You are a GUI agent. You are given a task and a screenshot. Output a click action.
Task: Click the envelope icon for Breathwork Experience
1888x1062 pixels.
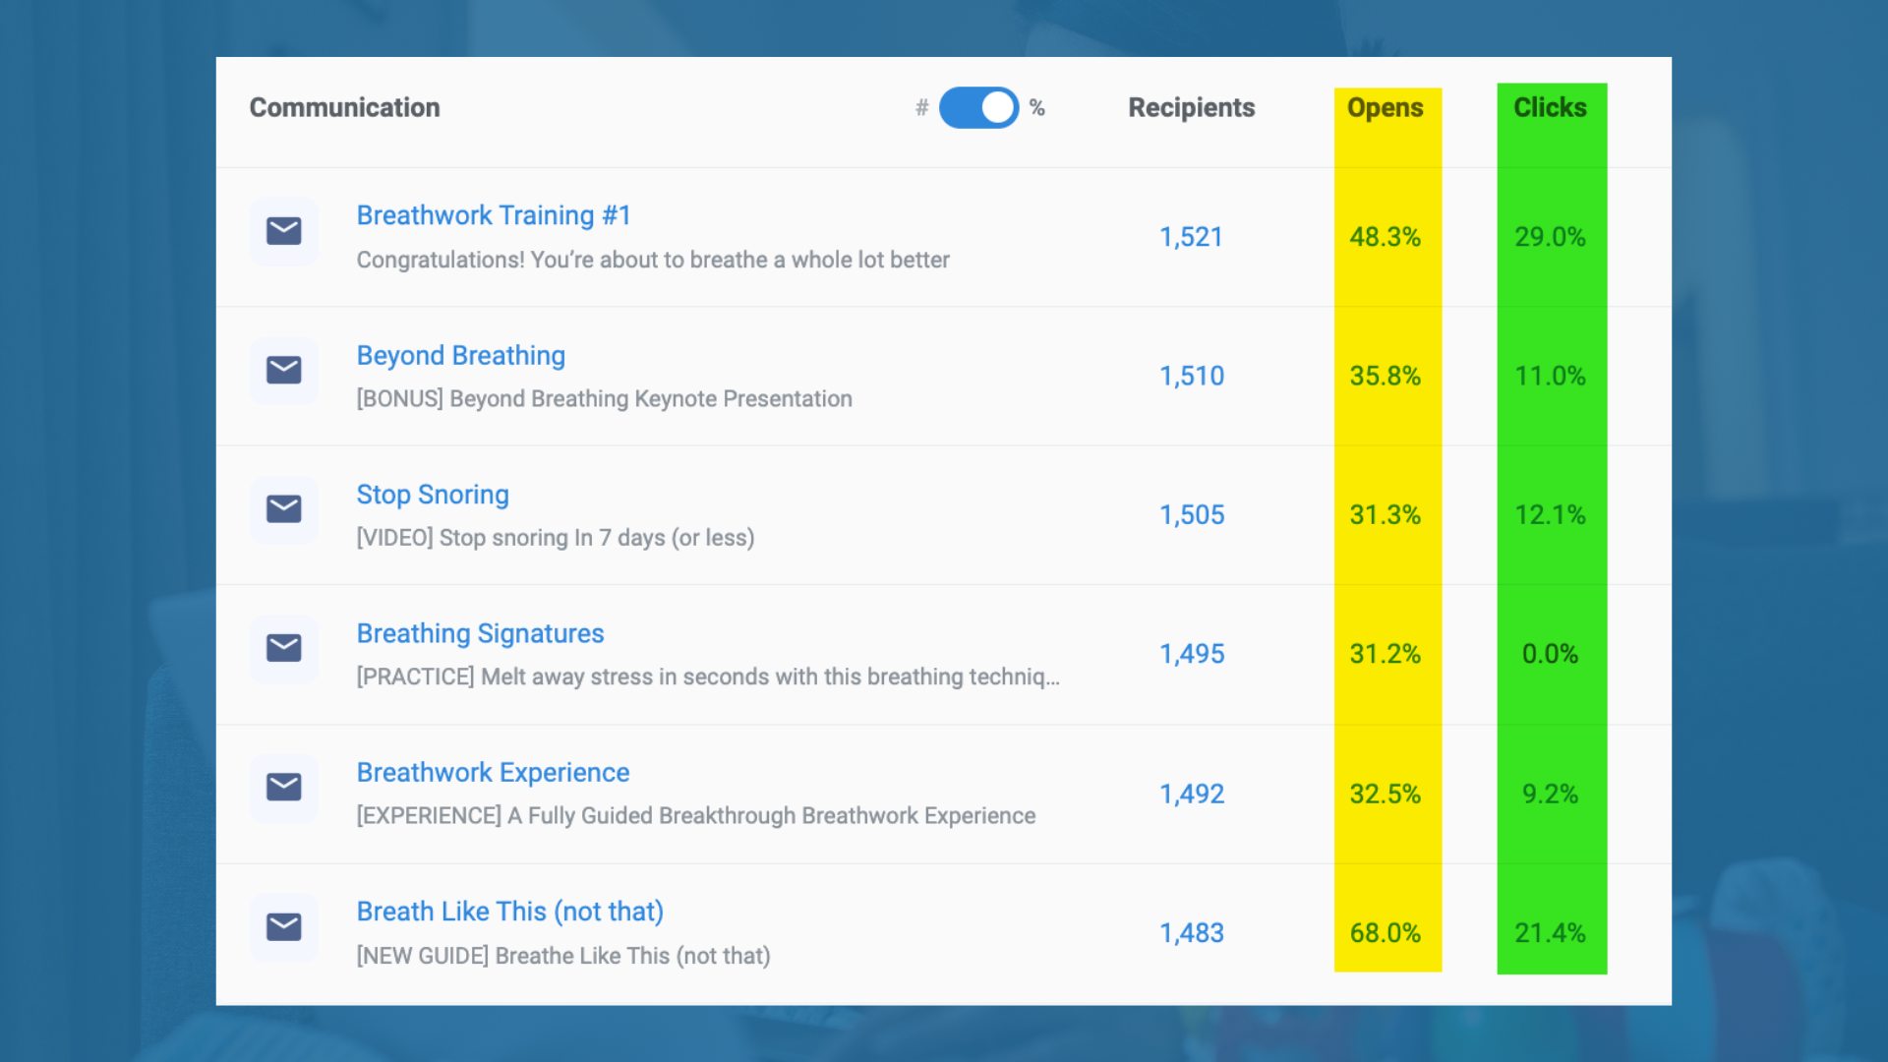(x=283, y=788)
